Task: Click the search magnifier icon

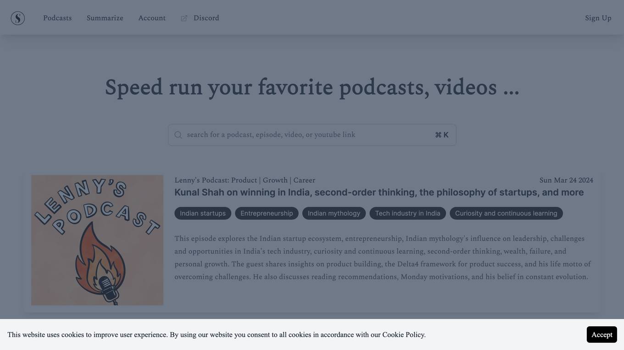Action: click(178, 135)
